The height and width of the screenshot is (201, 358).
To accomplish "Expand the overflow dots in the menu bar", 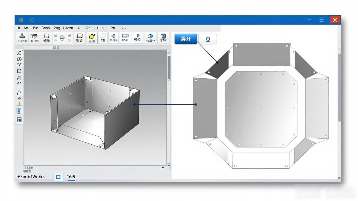I will [124, 28].
